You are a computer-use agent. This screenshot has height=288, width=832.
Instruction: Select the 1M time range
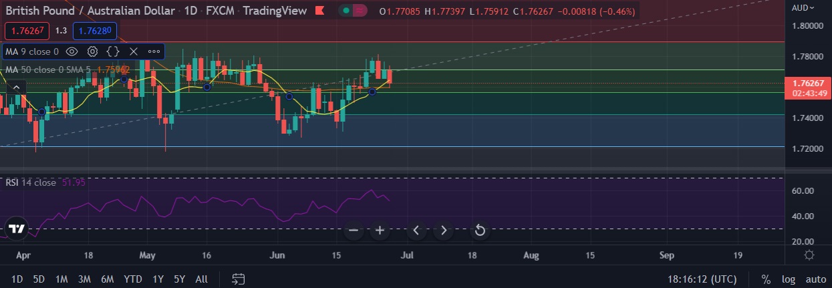61,279
